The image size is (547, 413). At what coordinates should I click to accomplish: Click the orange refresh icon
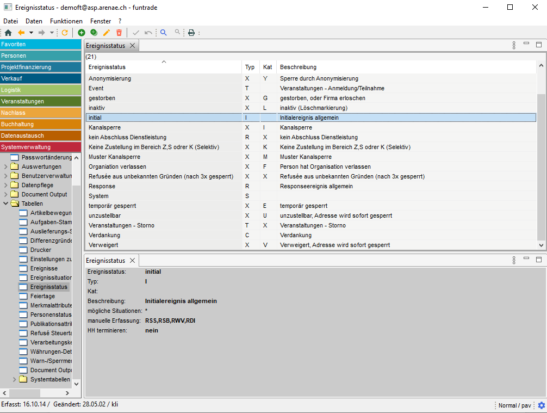coord(65,33)
